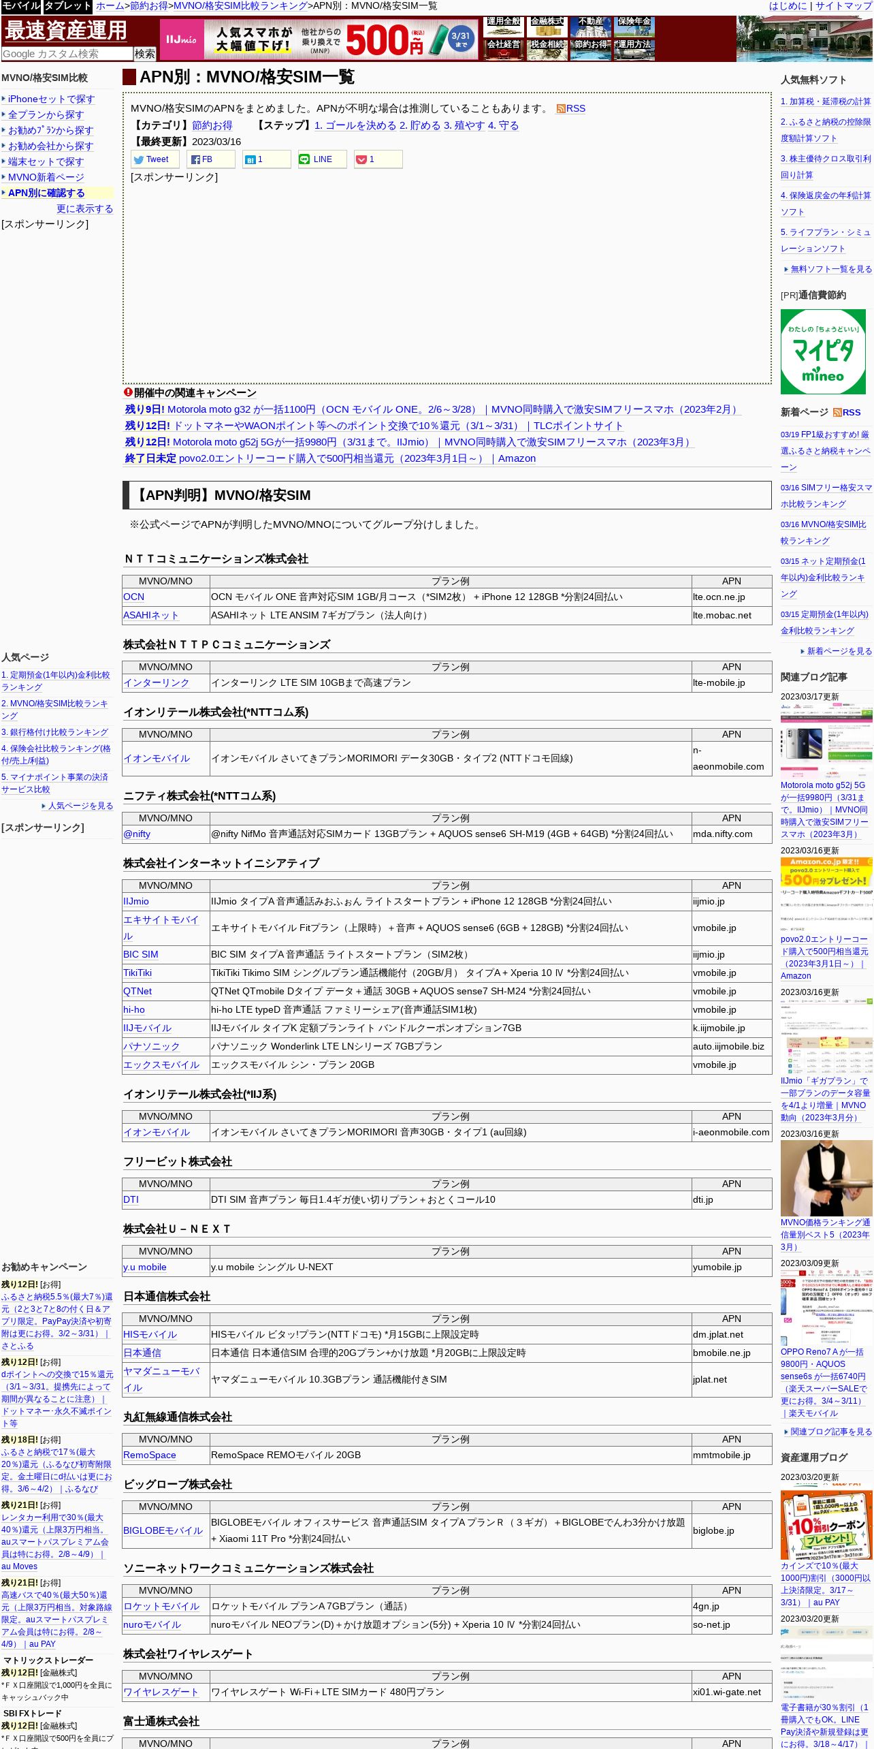Open the 不動産 header menu item
Screen dimensions: 874x1749
point(591,27)
